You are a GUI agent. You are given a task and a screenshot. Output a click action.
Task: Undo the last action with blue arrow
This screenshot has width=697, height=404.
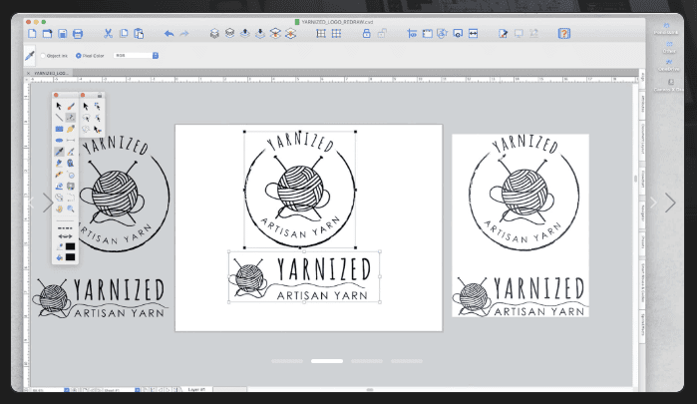pos(169,34)
